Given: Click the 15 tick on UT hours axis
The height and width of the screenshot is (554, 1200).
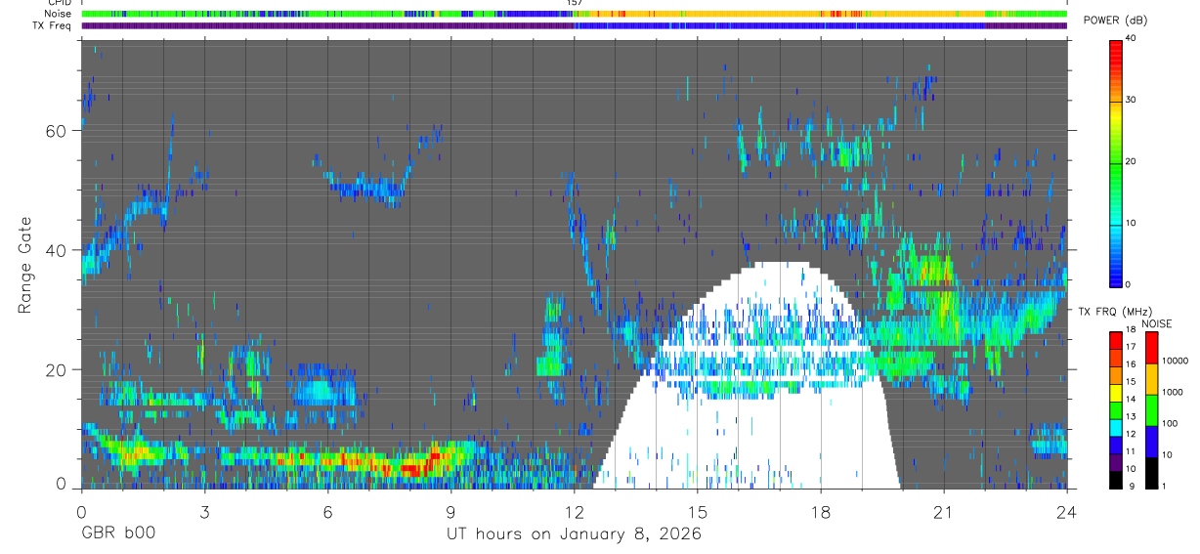Looking at the screenshot, I should [697, 512].
